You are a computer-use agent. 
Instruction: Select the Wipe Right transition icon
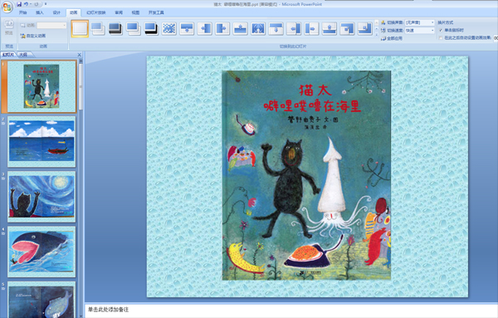click(x=222, y=28)
